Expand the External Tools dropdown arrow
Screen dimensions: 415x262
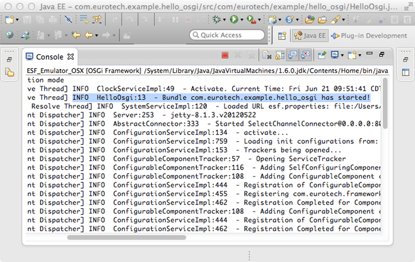click(x=259, y=20)
